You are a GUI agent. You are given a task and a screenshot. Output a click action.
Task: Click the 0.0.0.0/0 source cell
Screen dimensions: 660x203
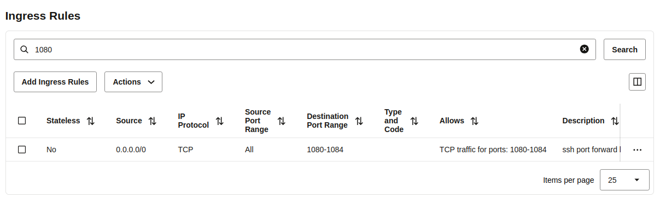coord(131,150)
